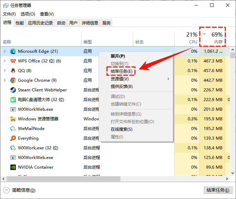The width and height of the screenshot is (236, 199).
Task: Click icon of first WXWorkWeb.exe row (201.0 MB)
Action: [13, 109]
